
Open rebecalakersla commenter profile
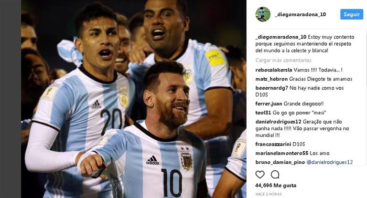tap(274, 70)
